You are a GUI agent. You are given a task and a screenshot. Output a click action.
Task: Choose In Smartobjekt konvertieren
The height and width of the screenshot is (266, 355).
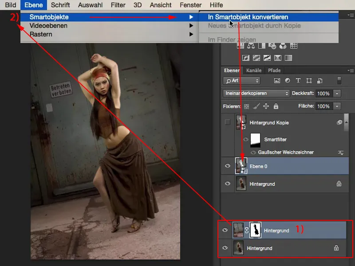(248, 17)
